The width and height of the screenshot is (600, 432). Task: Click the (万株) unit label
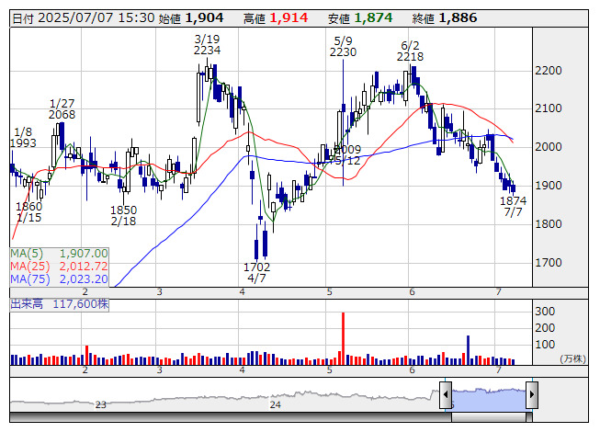[x=572, y=358]
